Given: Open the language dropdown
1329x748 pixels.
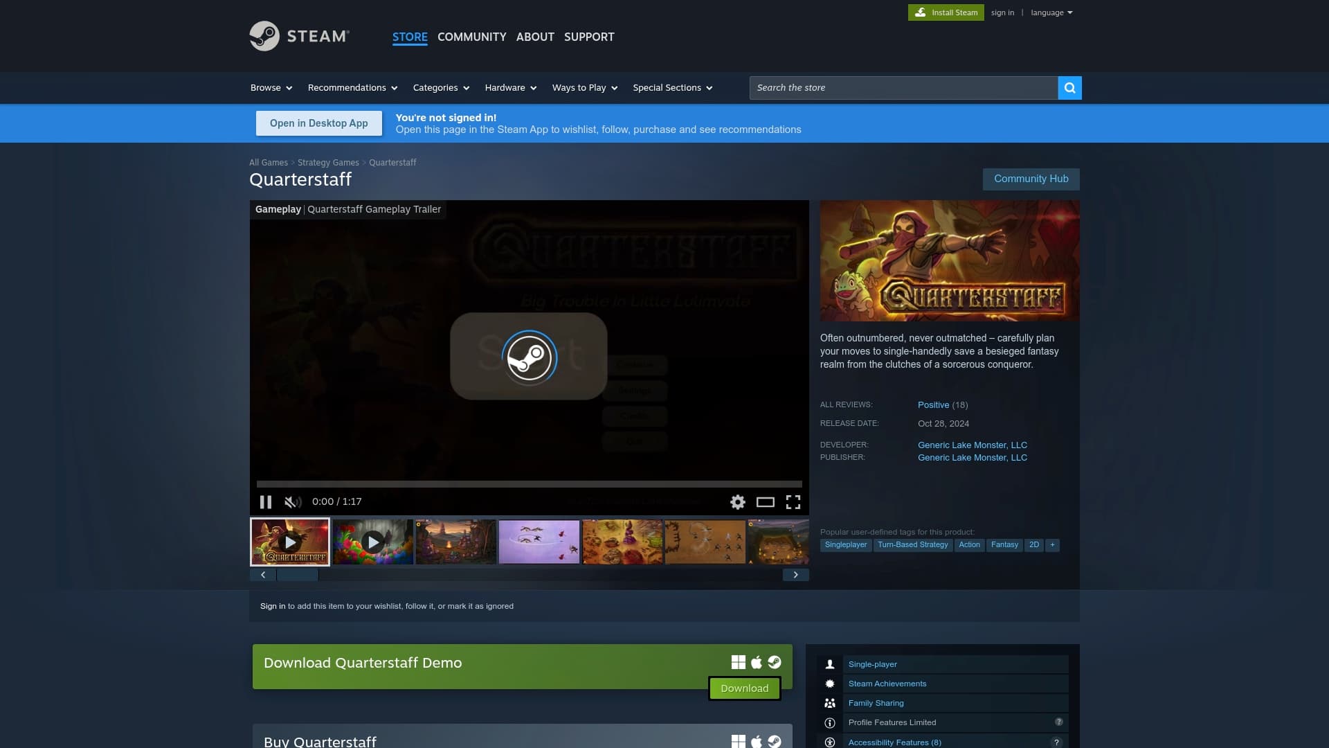Looking at the screenshot, I should 1051,12.
